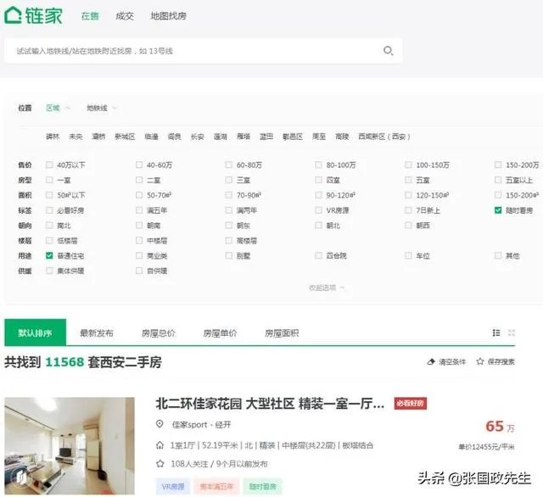
Task: Sort by 最新发布
Action: click(x=97, y=333)
